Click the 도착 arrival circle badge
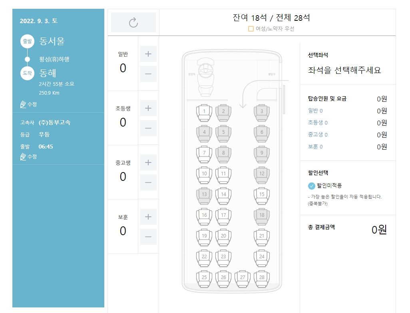This screenshot has height=313, width=410. tap(27, 73)
